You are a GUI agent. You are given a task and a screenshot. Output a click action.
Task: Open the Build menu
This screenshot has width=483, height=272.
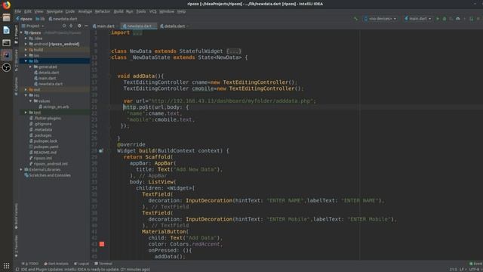click(x=118, y=11)
